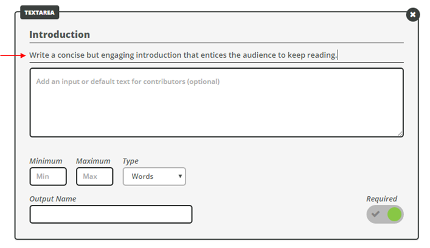Click the green knob of Required toggle
Viewport: 430px width, 248px height.
pos(394,215)
